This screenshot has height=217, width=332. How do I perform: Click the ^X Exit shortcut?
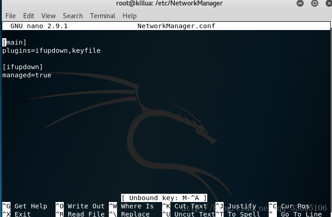click(x=16, y=214)
